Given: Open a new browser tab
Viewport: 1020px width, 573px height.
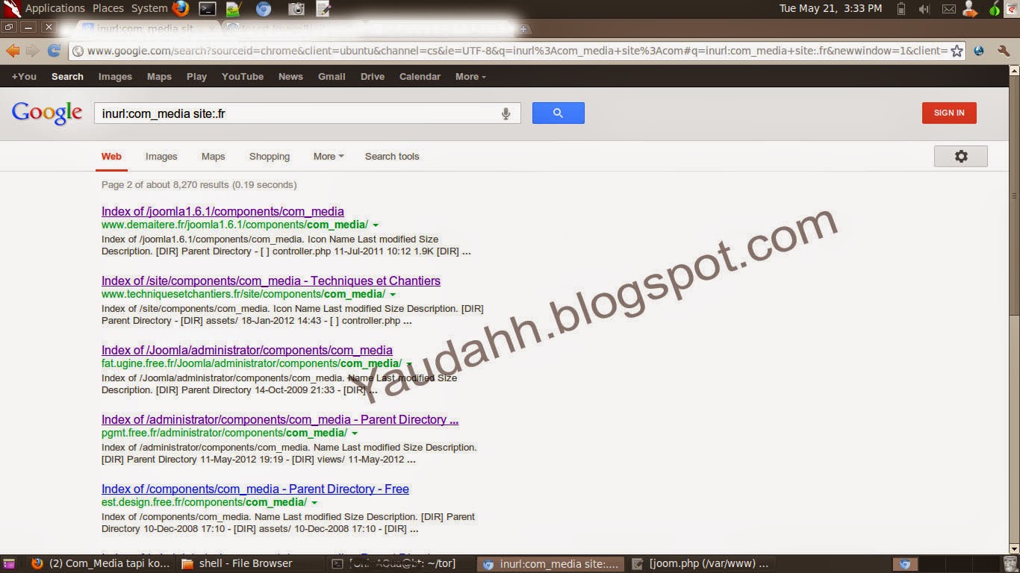Looking at the screenshot, I should [x=523, y=29].
